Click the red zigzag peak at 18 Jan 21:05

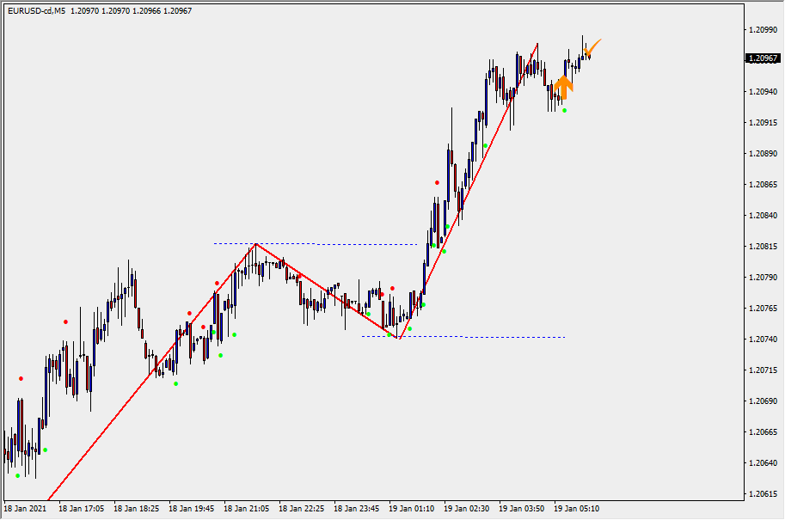[x=255, y=245]
